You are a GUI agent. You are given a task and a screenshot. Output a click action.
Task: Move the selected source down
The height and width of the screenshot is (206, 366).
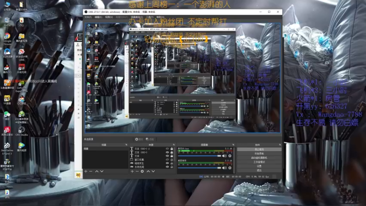[x=153, y=171]
